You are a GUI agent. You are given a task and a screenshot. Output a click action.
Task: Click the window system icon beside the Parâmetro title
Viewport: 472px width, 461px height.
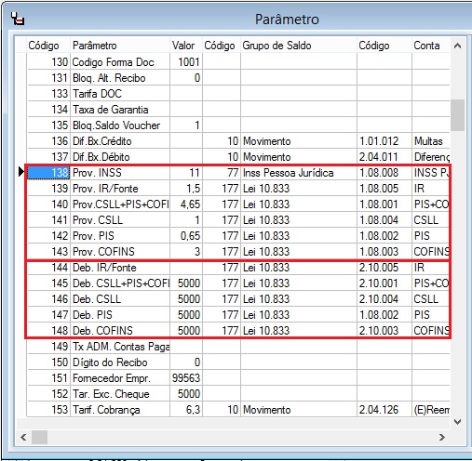coord(18,19)
